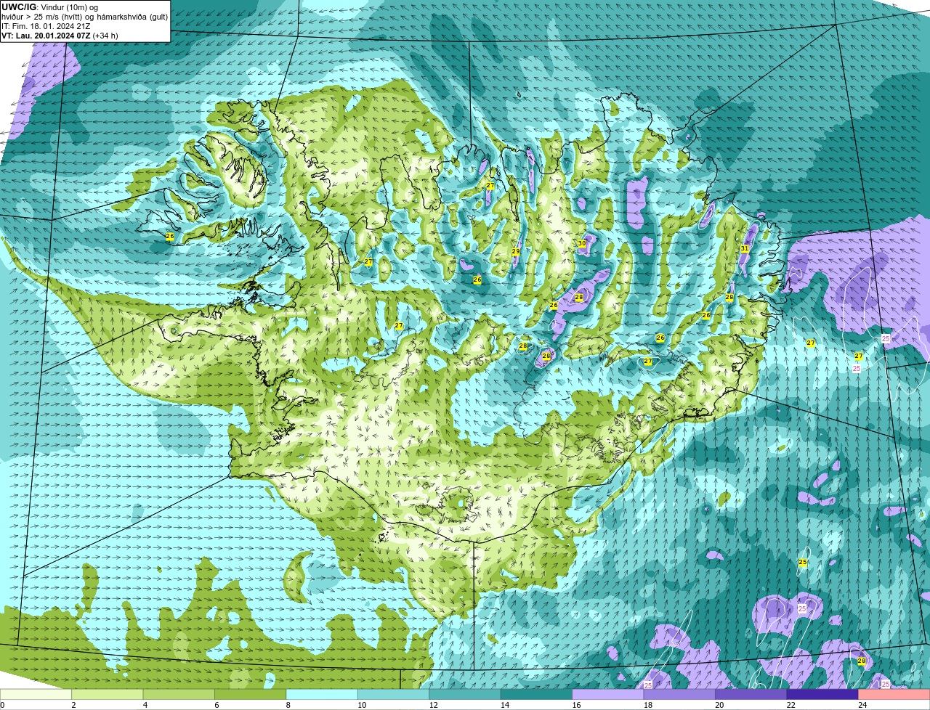Click the legend scale number '0'

click(x=2, y=705)
